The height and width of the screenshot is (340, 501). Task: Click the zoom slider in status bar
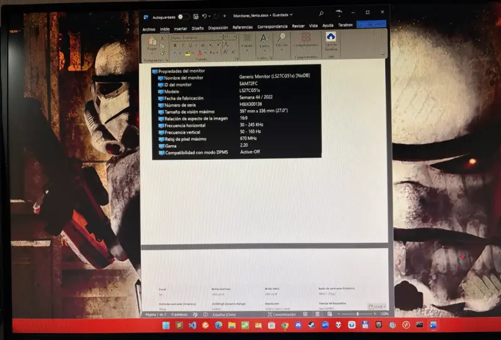[357, 314]
